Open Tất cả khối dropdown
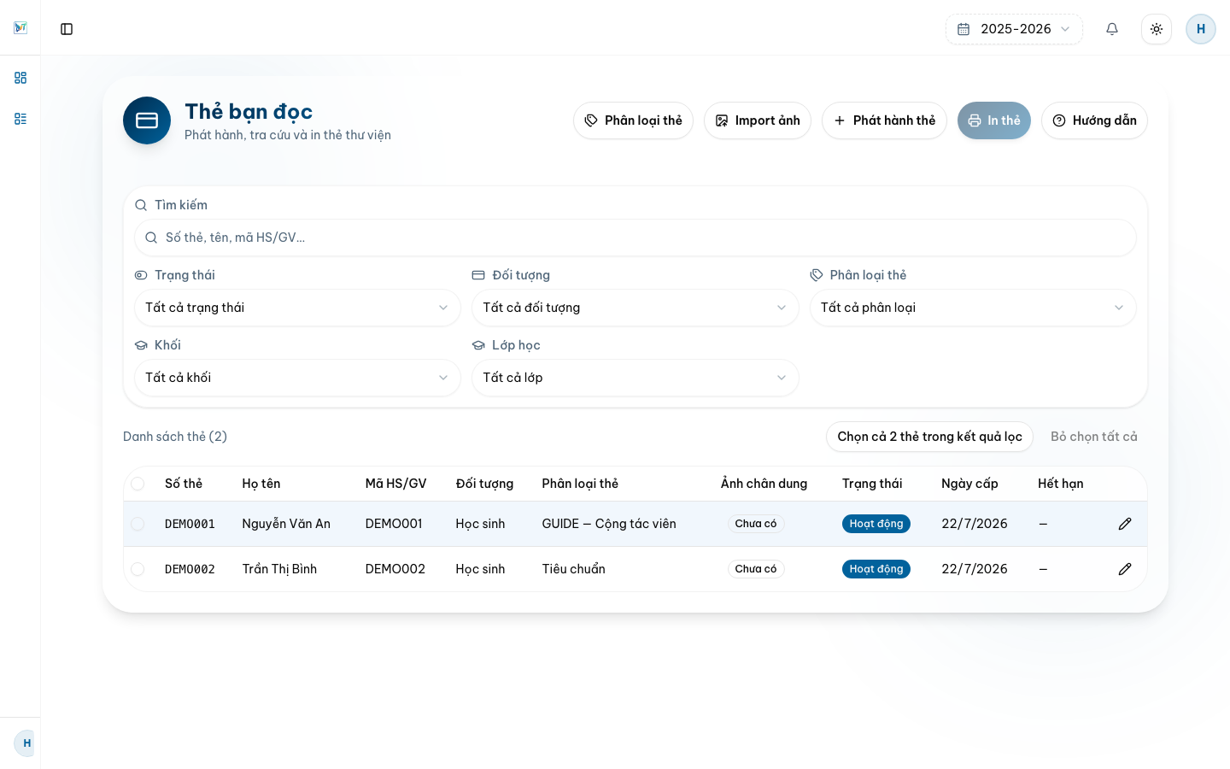Screen dimensions: 1230x769 297,378
